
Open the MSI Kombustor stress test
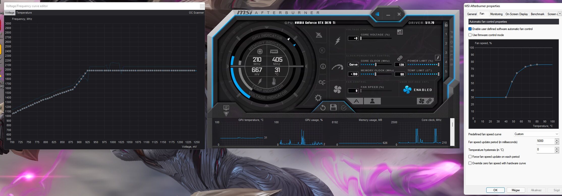(x=322, y=50)
